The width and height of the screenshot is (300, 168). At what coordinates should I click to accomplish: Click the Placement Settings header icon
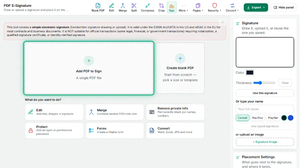coord(238,157)
